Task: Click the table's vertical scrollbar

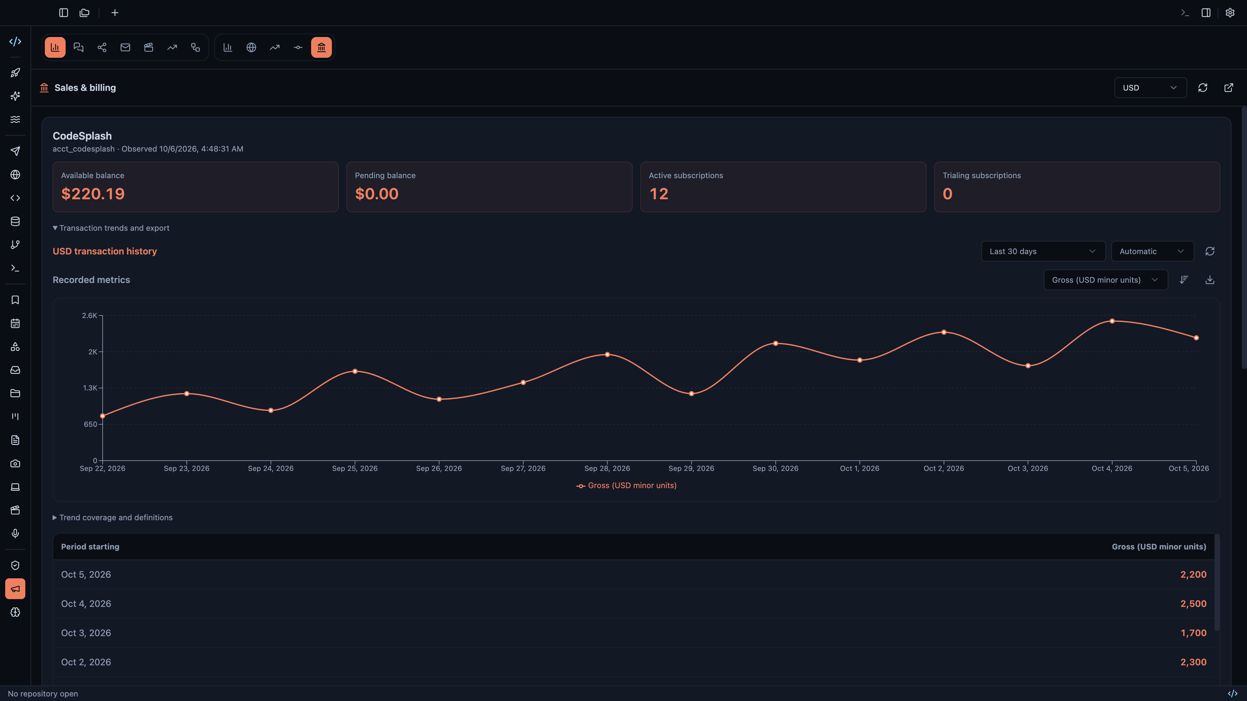Action: click(x=1217, y=583)
